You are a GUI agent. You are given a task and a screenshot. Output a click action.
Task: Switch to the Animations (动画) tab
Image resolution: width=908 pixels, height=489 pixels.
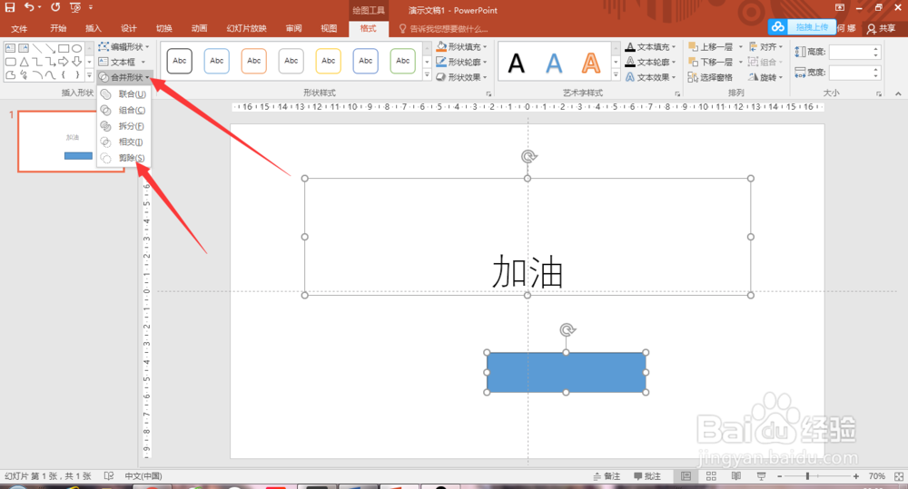pos(199,28)
